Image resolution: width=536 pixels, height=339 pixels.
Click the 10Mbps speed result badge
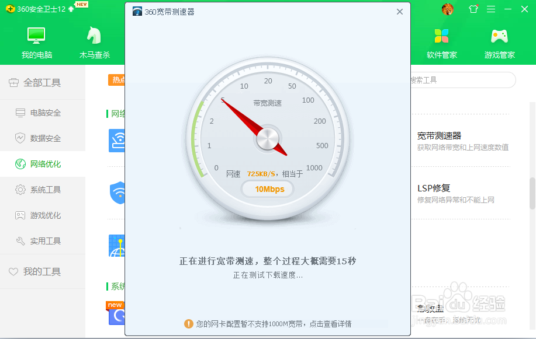[x=268, y=189]
